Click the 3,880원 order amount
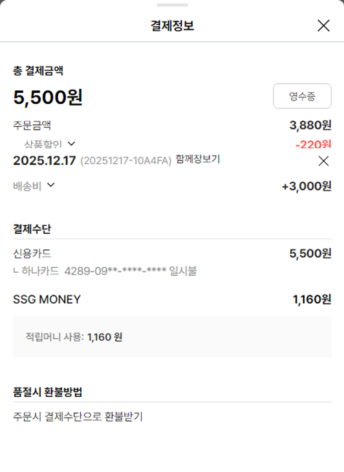344x472 pixels. pos(310,125)
